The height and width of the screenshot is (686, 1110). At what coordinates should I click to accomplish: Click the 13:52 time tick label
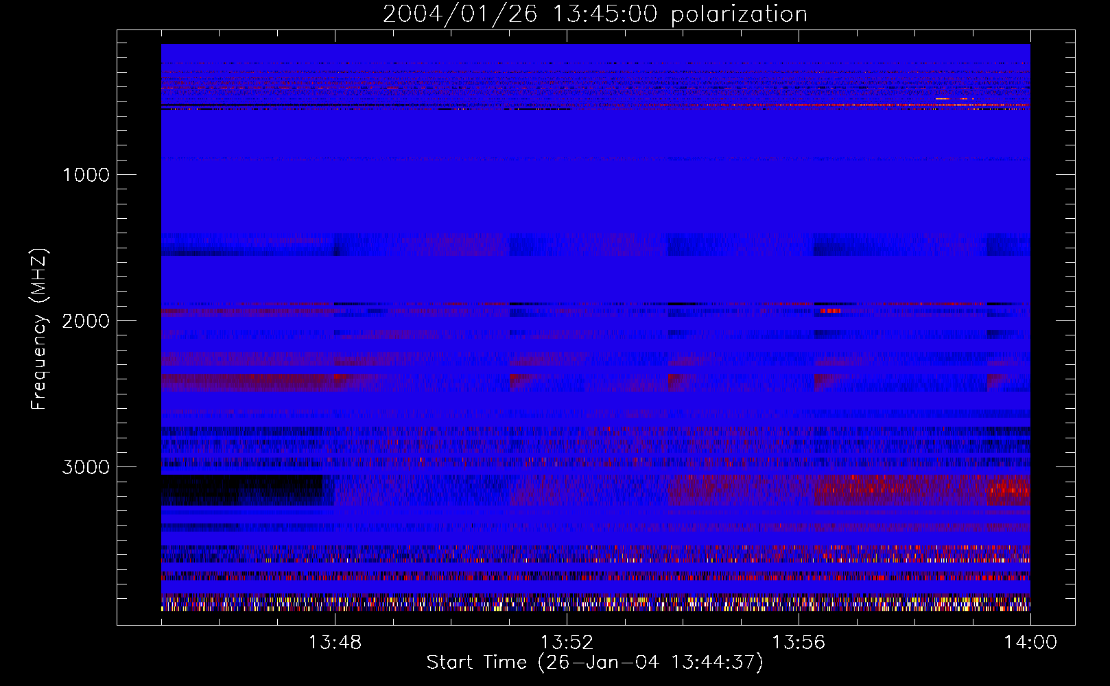(x=567, y=643)
